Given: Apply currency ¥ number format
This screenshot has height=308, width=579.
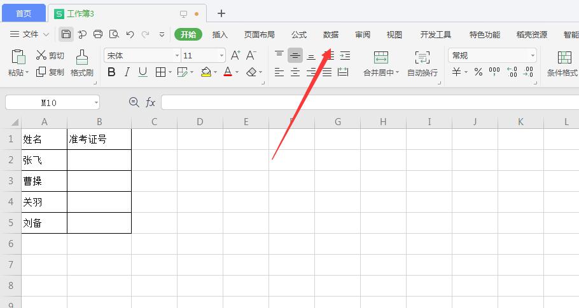Looking at the screenshot, I should pos(456,72).
